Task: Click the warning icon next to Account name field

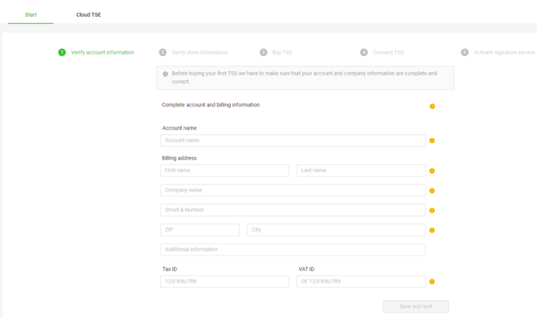Action: click(x=432, y=141)
